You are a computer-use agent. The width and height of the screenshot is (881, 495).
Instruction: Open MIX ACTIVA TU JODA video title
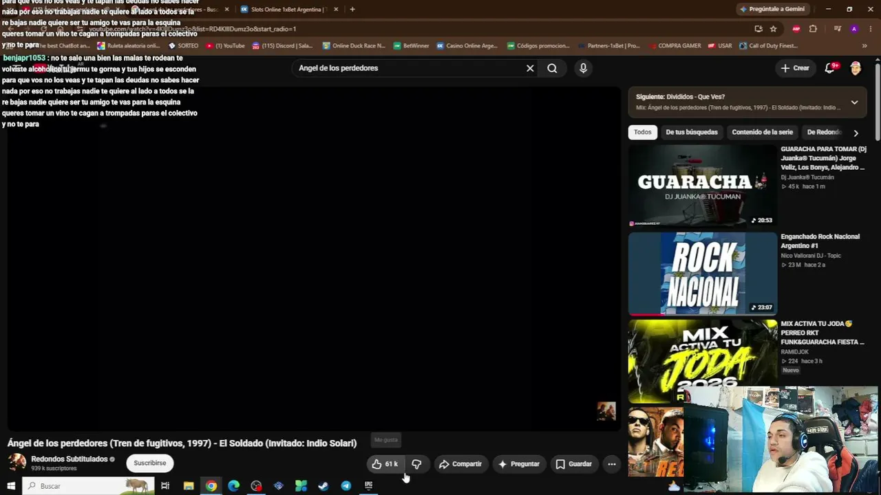pos(822,333)
